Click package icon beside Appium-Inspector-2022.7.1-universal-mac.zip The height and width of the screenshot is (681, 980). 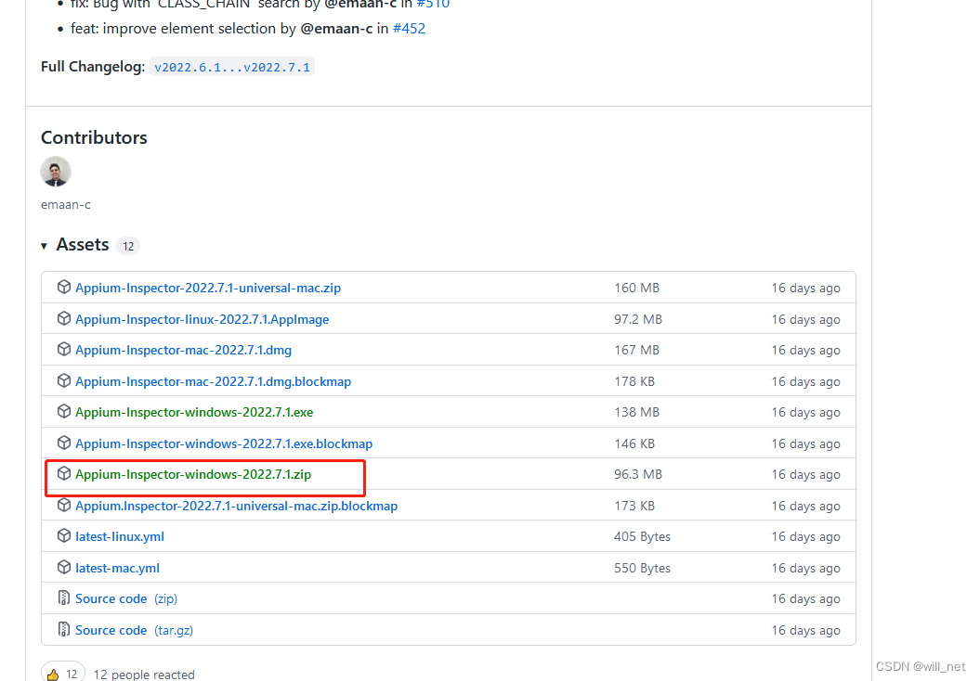(64, 287)
